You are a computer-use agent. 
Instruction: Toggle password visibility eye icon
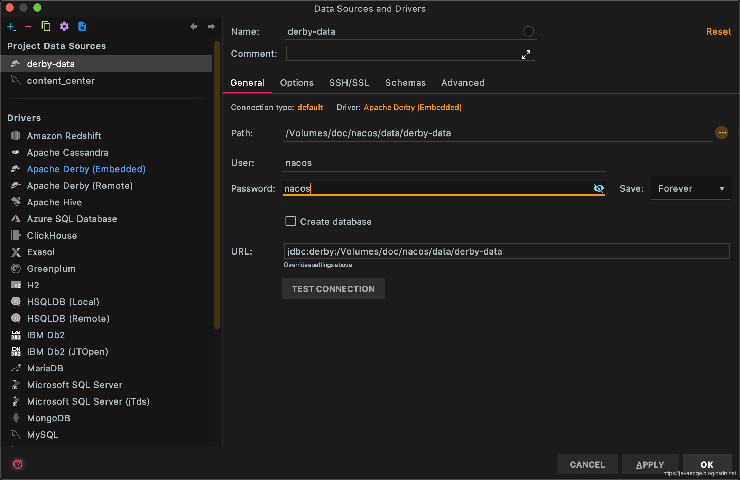[599, 188]
